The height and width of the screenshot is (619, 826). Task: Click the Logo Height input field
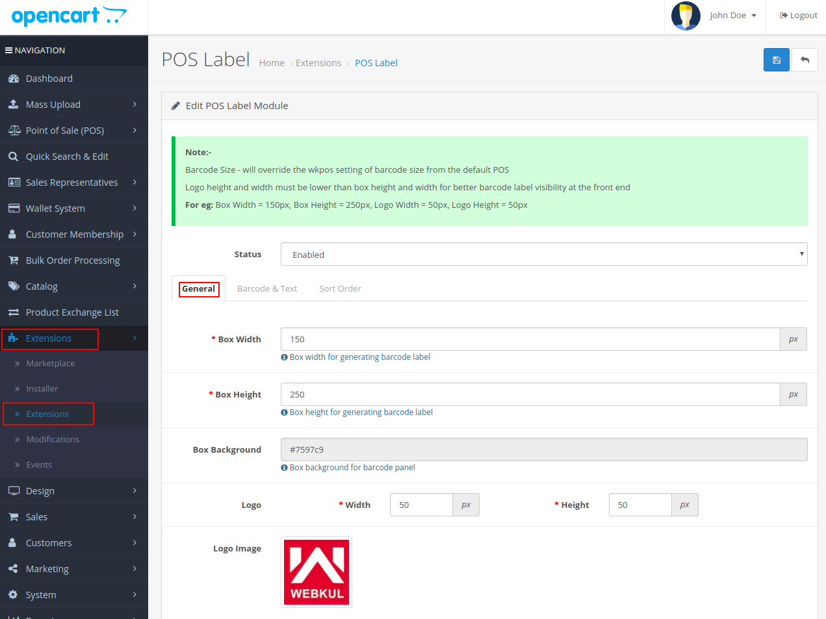[640, 505]
